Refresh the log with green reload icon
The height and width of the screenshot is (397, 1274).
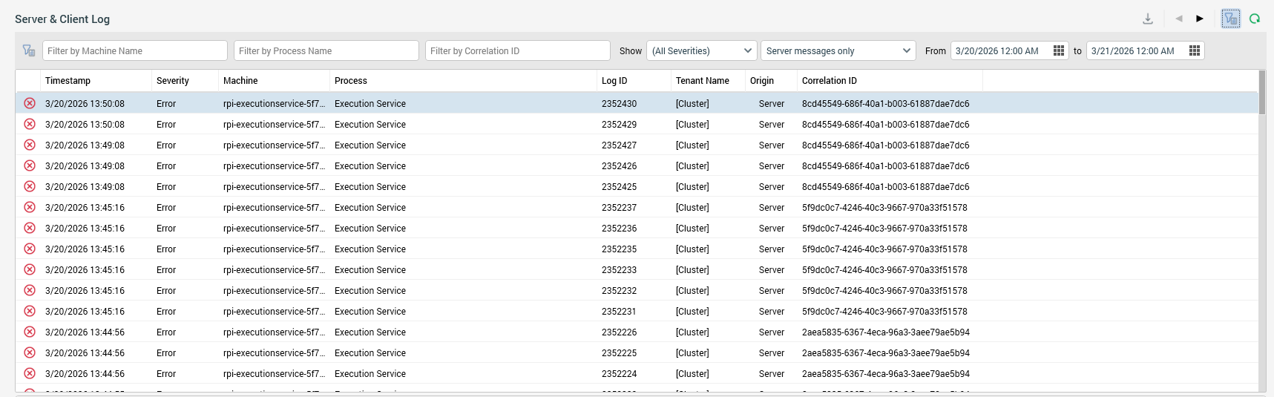click(x=1255, y=19)
